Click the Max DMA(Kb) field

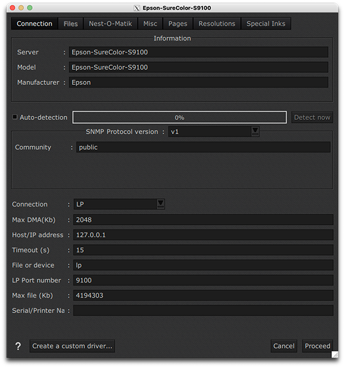pos(204,220)
